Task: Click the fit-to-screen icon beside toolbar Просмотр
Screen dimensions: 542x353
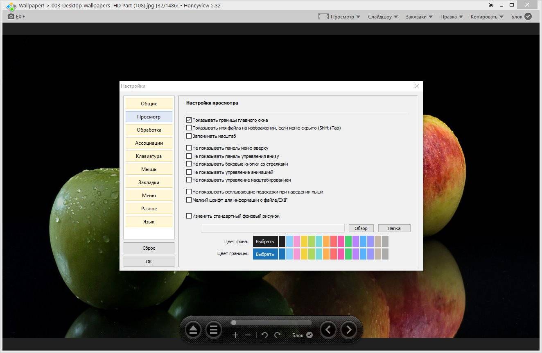Action: (x=323, y=17)
